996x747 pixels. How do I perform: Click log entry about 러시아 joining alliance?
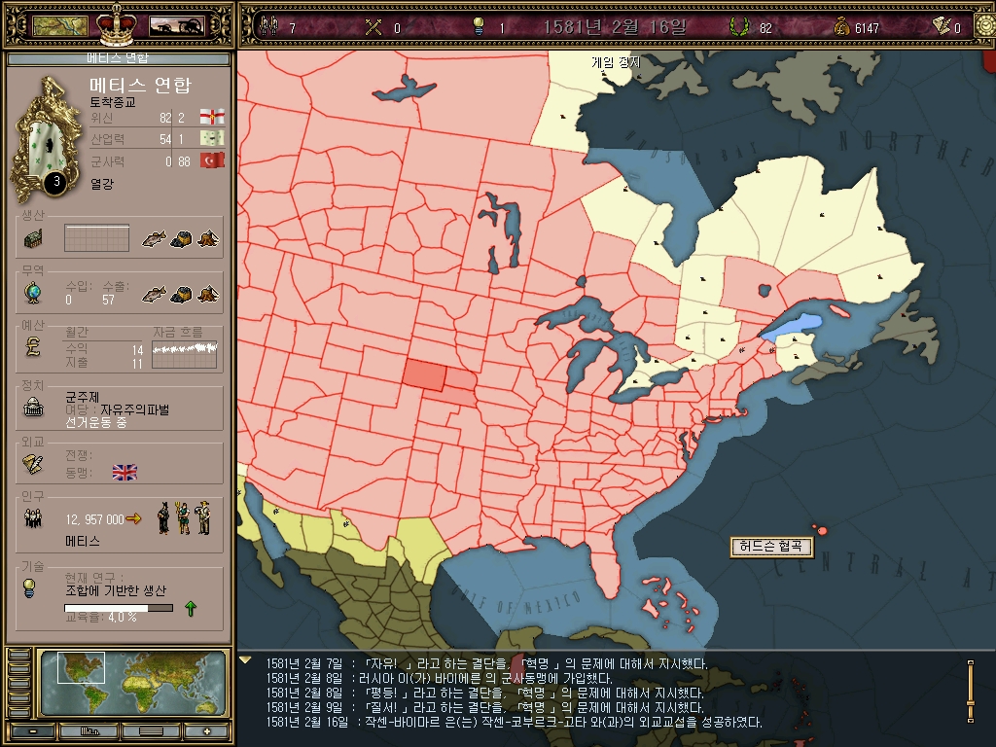pos(439,678)
